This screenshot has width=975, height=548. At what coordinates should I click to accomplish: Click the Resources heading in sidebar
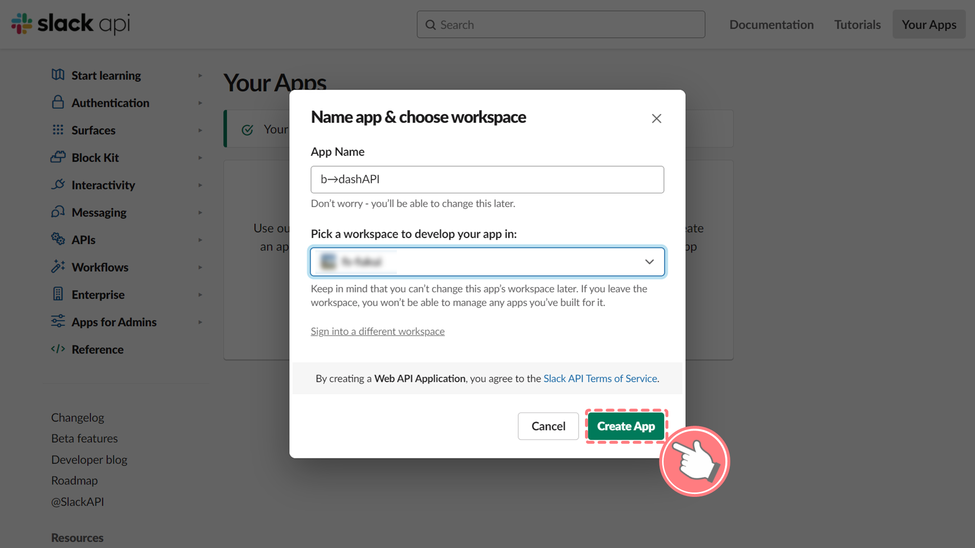[77, 538]
